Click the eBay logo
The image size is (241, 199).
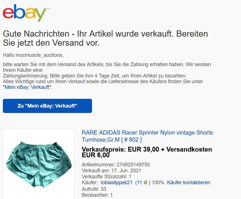24,13
